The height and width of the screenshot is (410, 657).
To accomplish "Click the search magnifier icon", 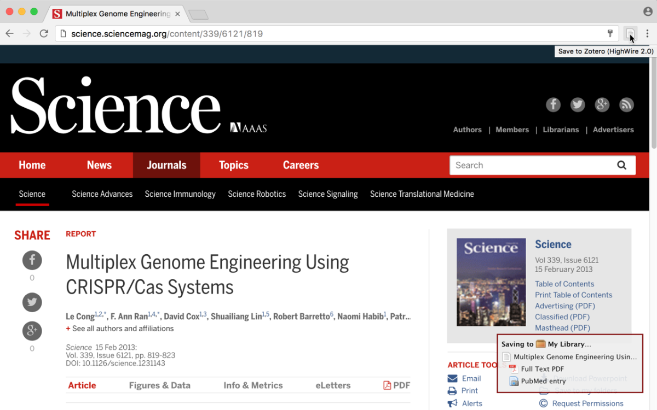I will click(621, 165).
